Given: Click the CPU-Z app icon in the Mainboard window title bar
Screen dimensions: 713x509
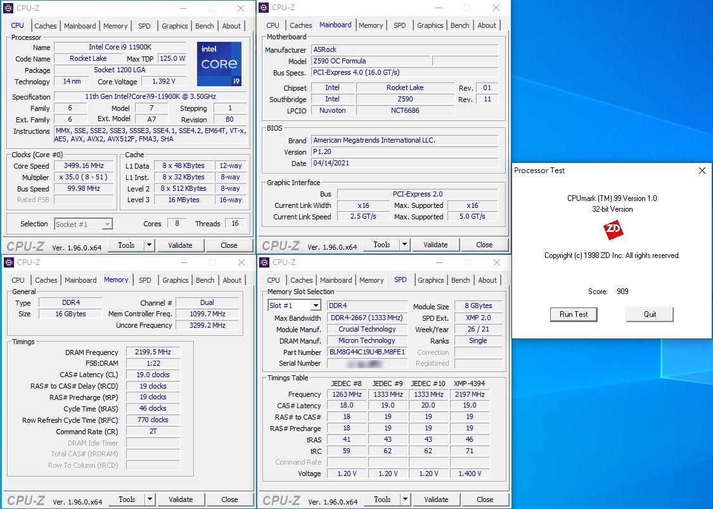Looking at the screenshot, I should point(264,8).
